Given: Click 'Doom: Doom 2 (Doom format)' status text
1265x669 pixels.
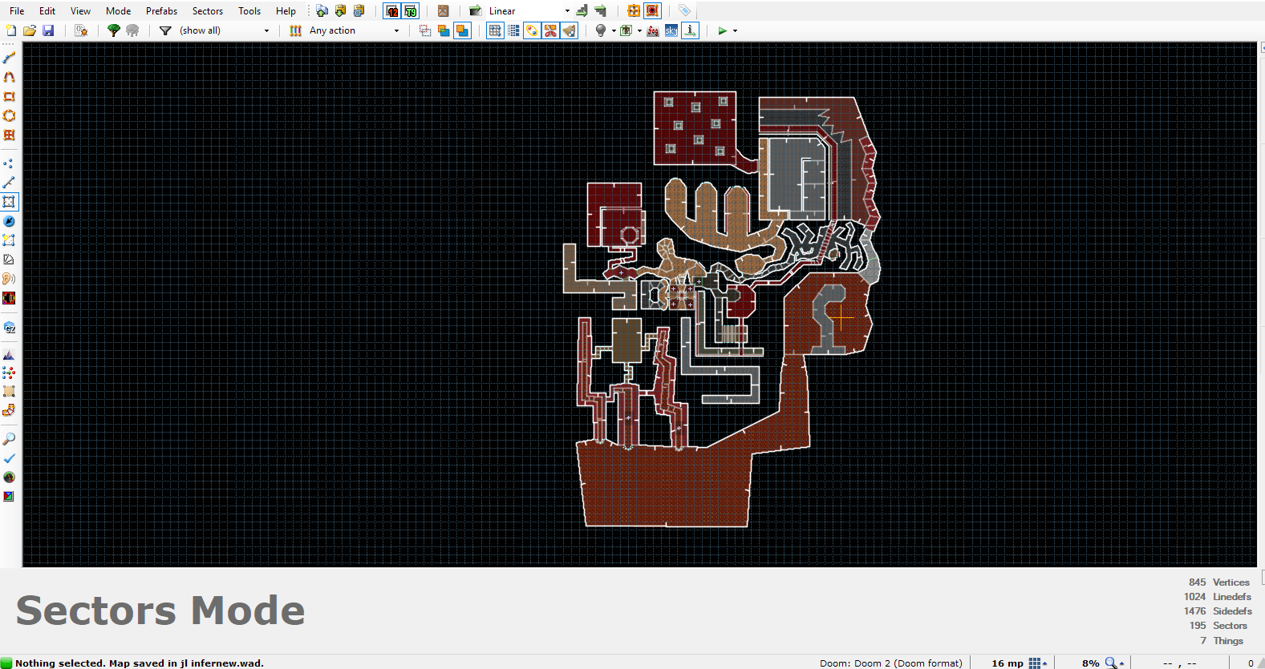Looking at the screenshot, I should (x=890, y=663).
